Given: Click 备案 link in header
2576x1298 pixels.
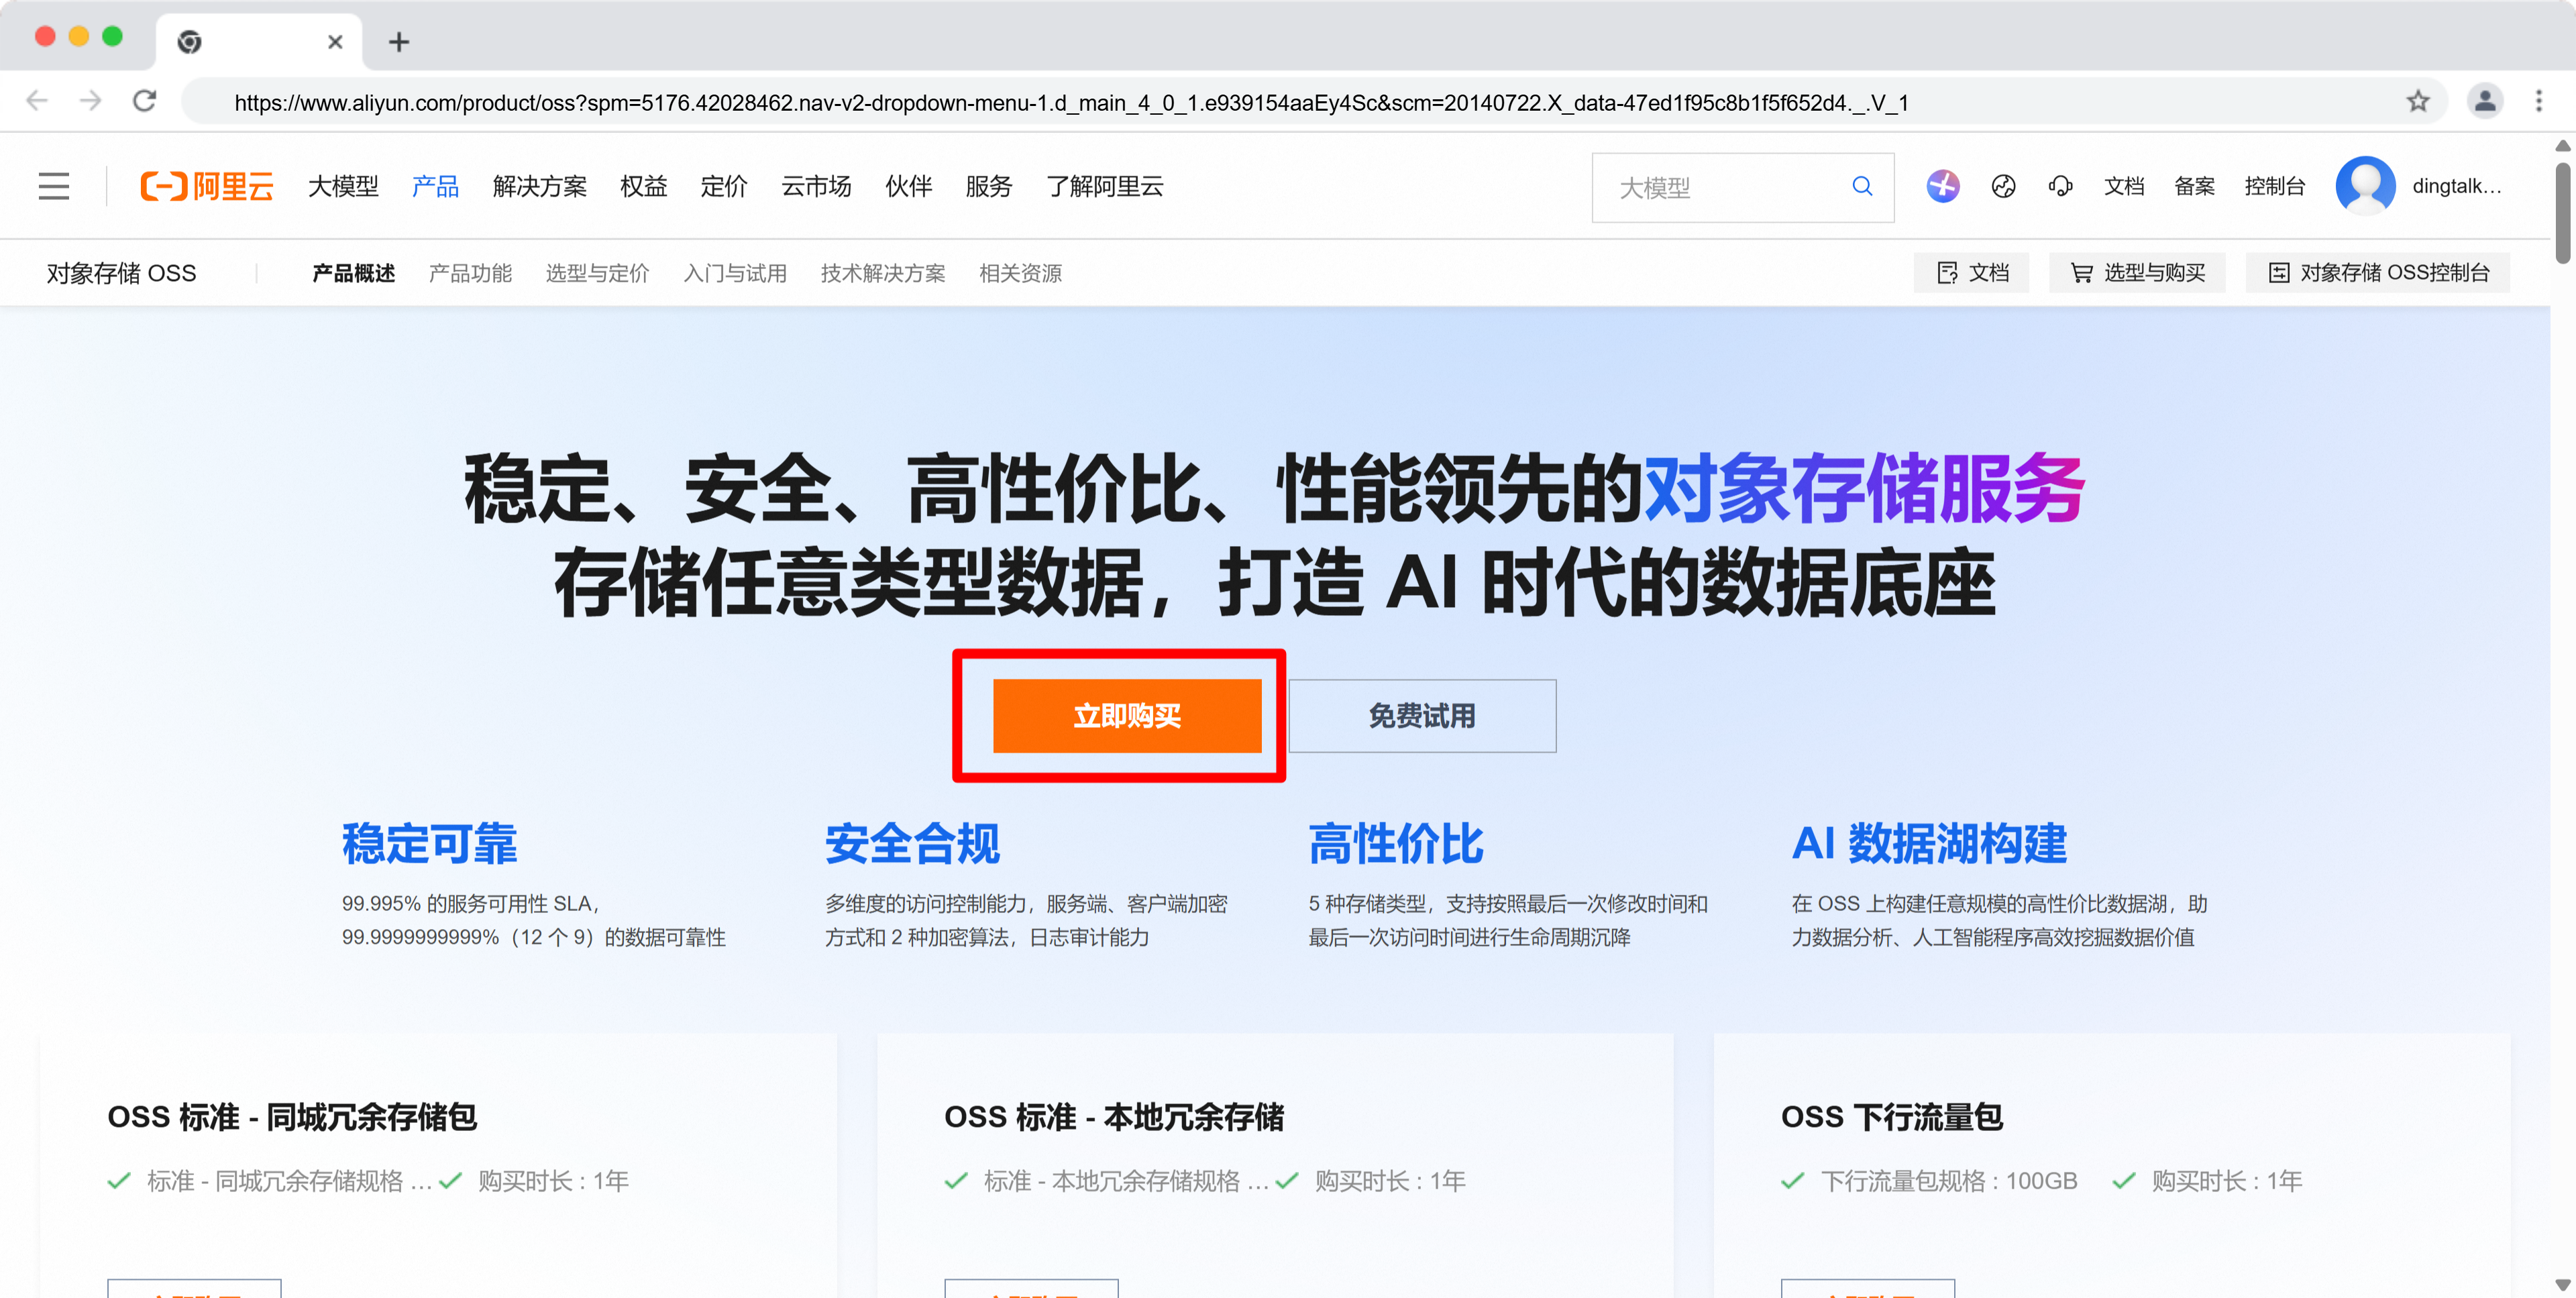Looking at the screenshot, I should [x=2194, y=186].
